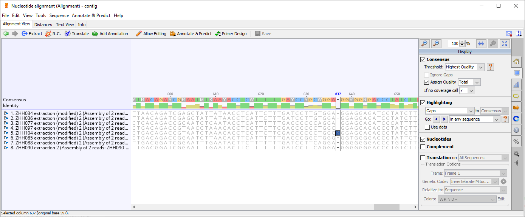
Task: Click the zoom percentage input field
Action: pos(454,43)
